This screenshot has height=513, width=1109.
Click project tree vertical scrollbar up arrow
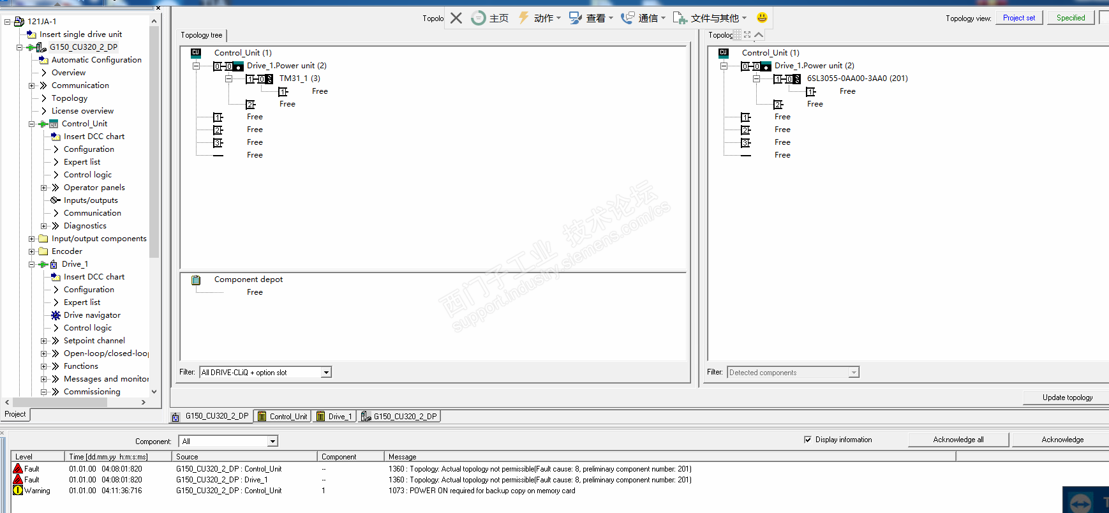tap(154, 21)
